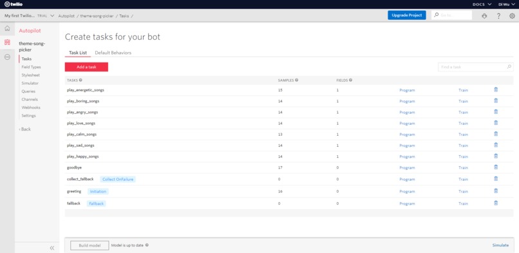Open the My first Twilio project switcher
Image resolution: width=519 pixels, height=253 pixels.
pyautogui.click(x=29, y=15)
